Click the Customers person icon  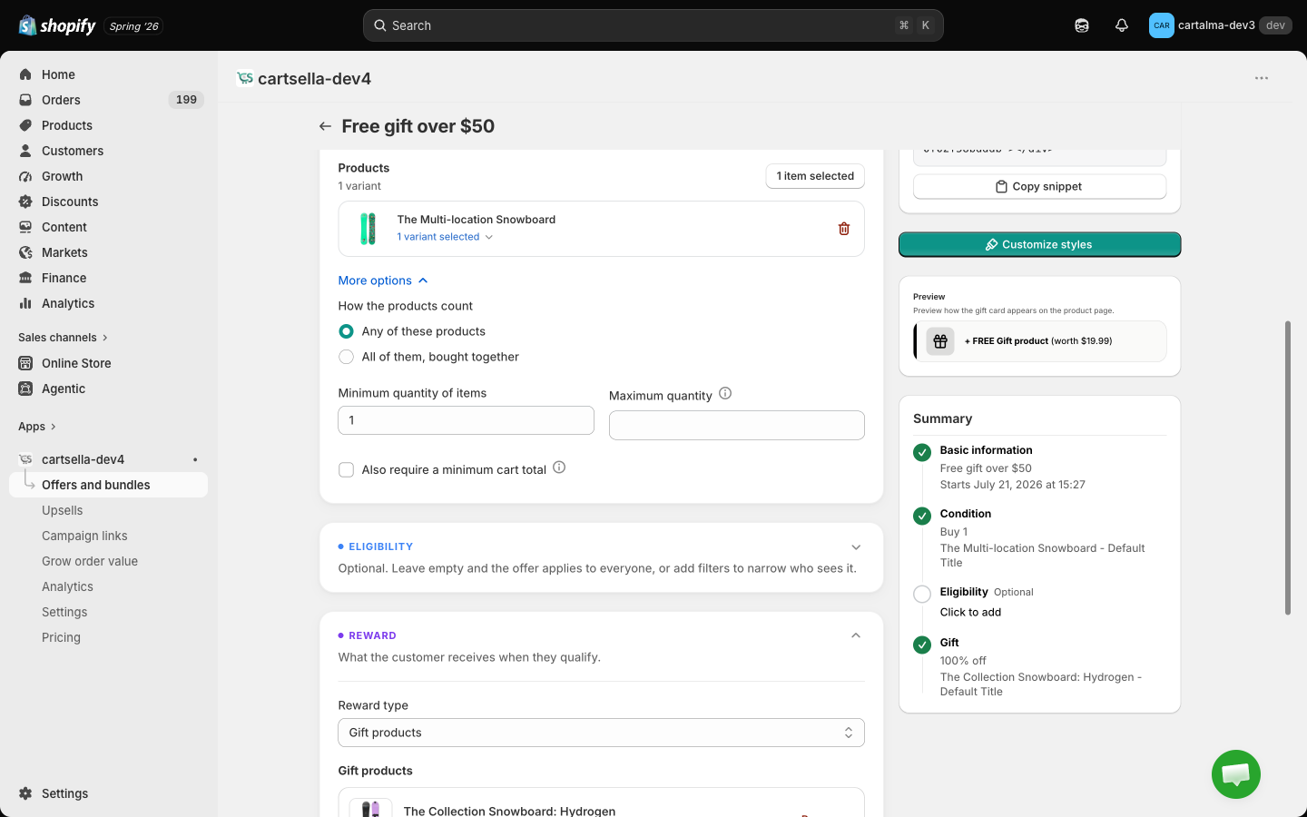(x=25, y=151)
